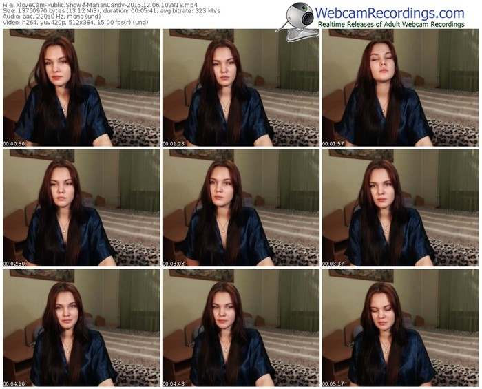Click the 00:03:03 timestamp label
482x389 pixels.
(174, 264)
